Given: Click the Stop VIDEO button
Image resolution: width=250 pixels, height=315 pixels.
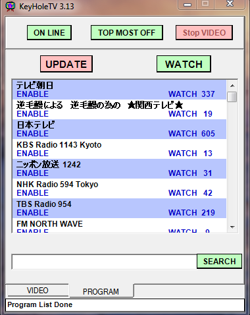Looking at the screenshot, I should [x=204, y=33].
